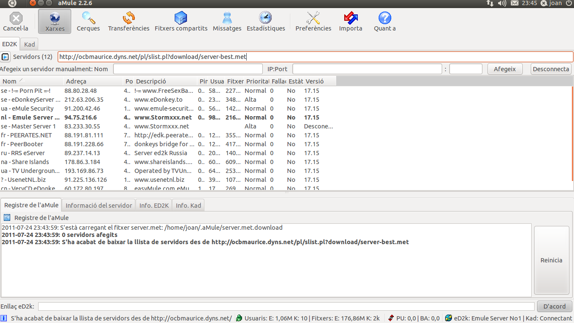Open the mail indicator in top panel
574x323 pixels.
pyautogui.click(x=514, y=3)
